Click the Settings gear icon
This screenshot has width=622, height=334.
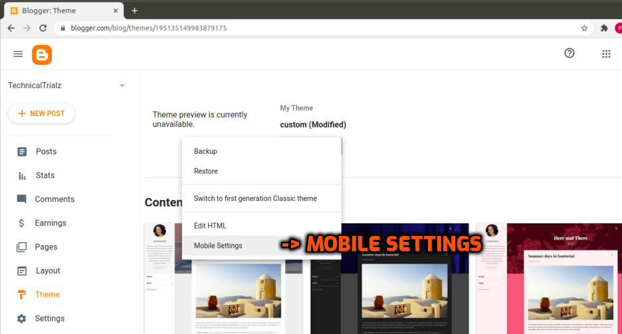21,319
